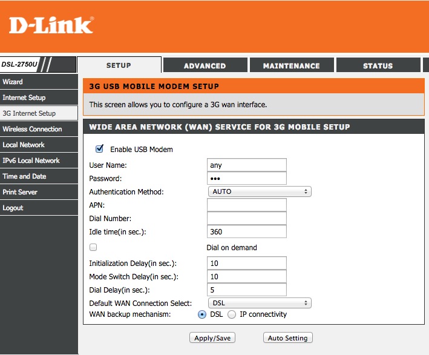Click the D-Link logo
Image resolution: width=429 pixels, height=355 pixels.
click(x=51, y=25)
